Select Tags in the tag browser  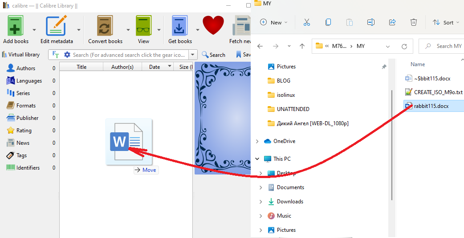point(21,155)
